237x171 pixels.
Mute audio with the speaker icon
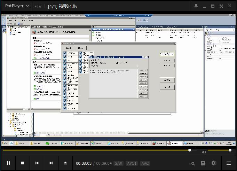pos(204,152)
